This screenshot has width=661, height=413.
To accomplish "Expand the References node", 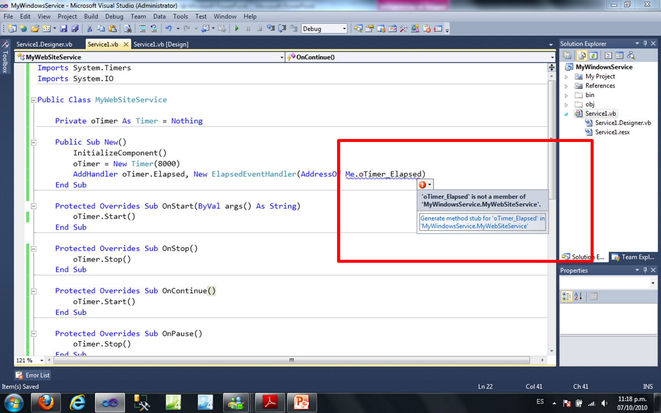I will tap(566, 85).
